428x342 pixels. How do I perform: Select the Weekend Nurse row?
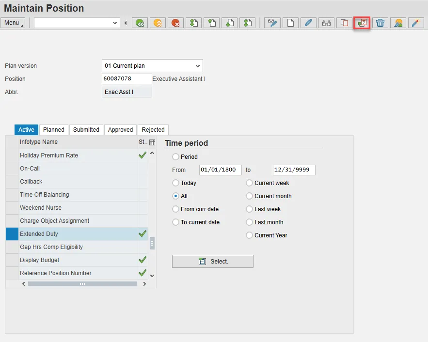pos(77,208)
